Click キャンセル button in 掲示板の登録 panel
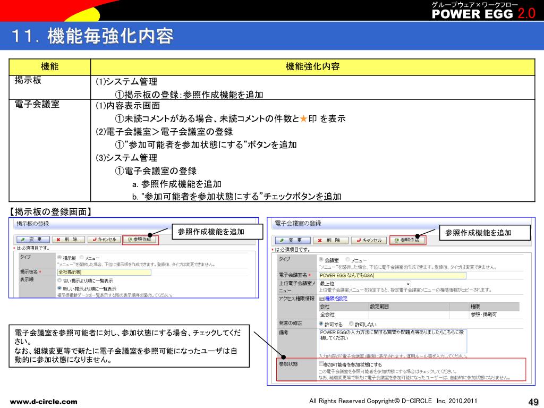544x408 pixels. 104,240
